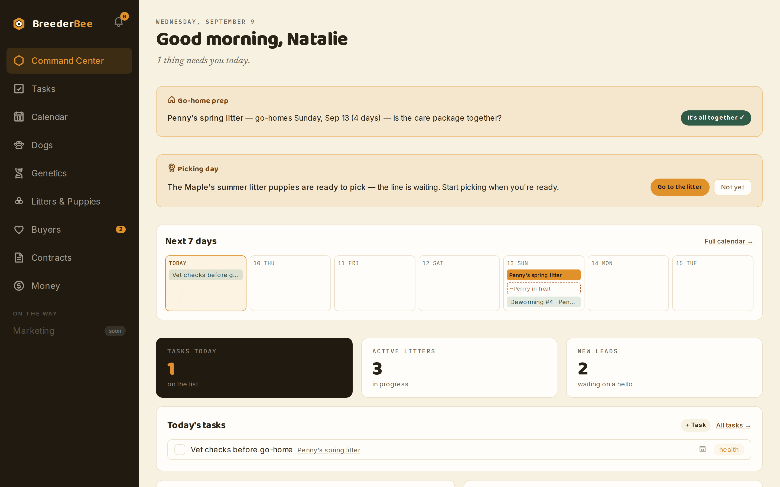This screenshot has width=780, height=487.
Task: Open the Active Litters stat card
Action: pyautogui.click(x=459, y=367)
